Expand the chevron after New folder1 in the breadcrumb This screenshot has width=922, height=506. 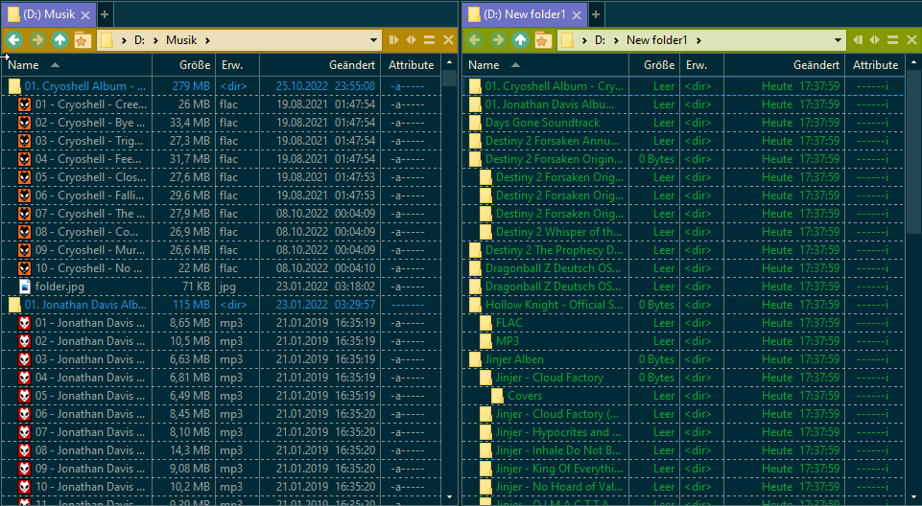698,40
